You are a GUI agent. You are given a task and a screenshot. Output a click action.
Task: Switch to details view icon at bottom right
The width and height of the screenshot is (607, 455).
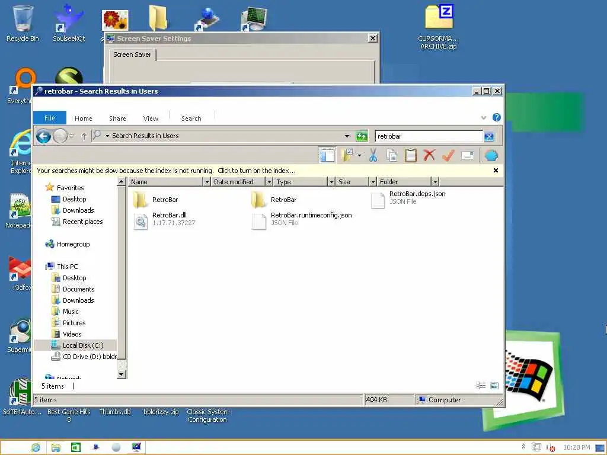[x=481, y=385]
